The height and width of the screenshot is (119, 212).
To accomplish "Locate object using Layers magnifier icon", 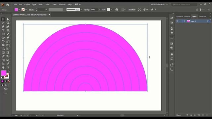I will tap(191, 115).
